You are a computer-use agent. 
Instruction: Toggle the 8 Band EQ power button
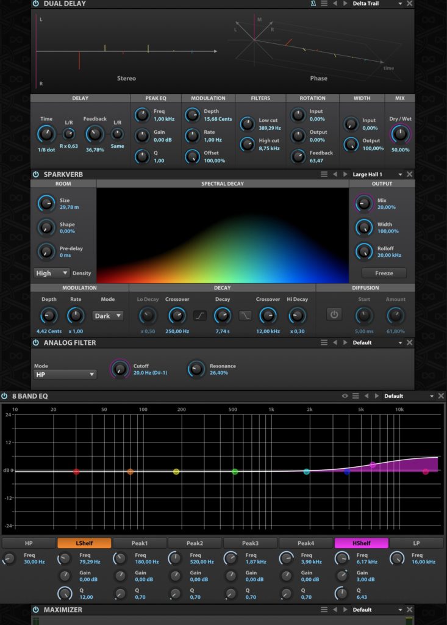4,396
